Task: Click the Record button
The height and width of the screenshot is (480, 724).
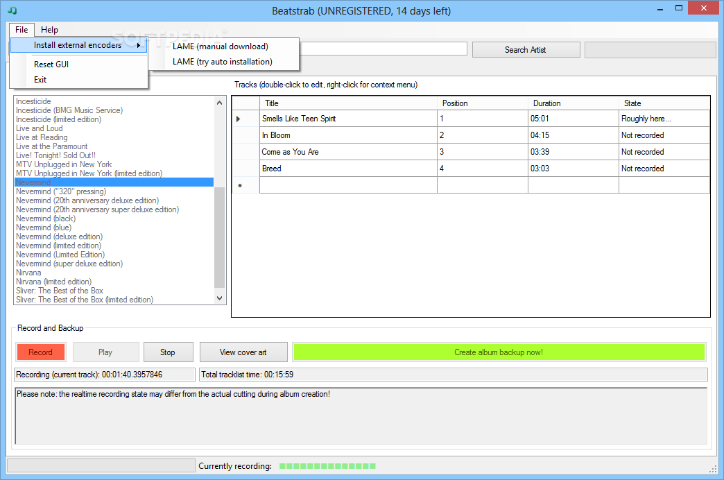Action: [x=41, y=352]
